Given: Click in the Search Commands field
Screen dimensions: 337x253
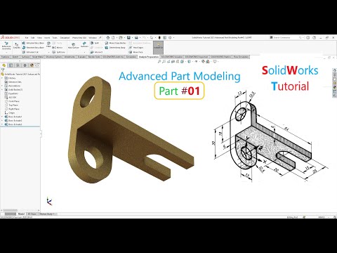Looking at the screenshot, I should 286,37.
